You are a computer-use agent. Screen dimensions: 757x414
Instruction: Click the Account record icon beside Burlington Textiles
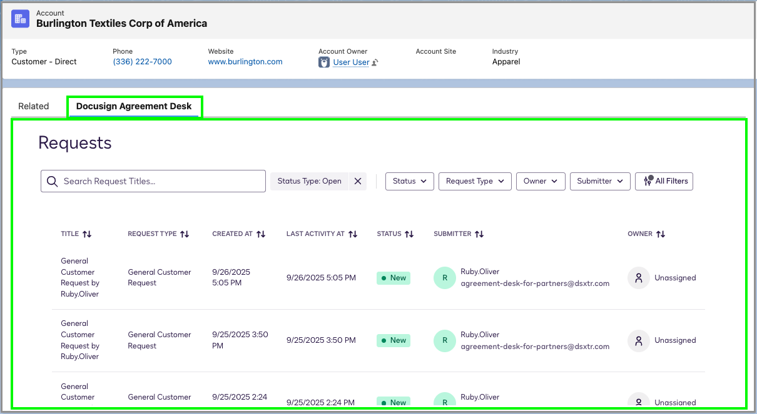coord(19,19)
